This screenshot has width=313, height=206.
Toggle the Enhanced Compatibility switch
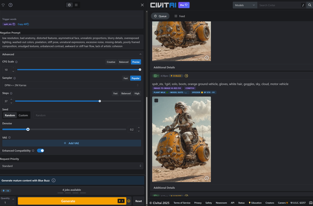[40, 150]
